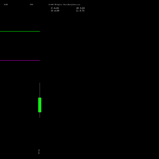
Task: Click the open value 'O: 4.50'
Action: pos(55,11)
